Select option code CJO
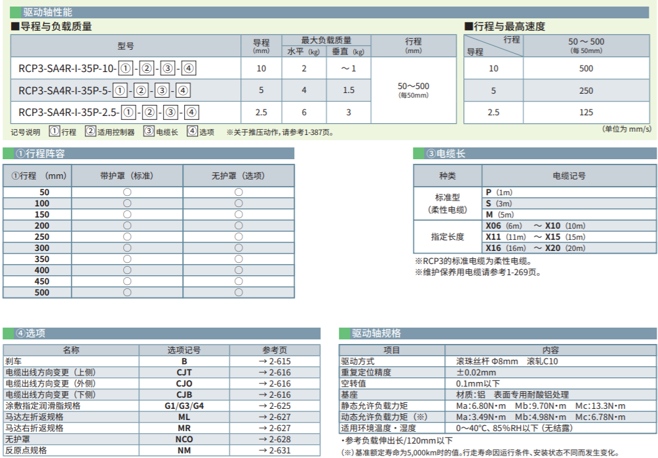This screenshot has width=658, height=458. tap(184, 383)
